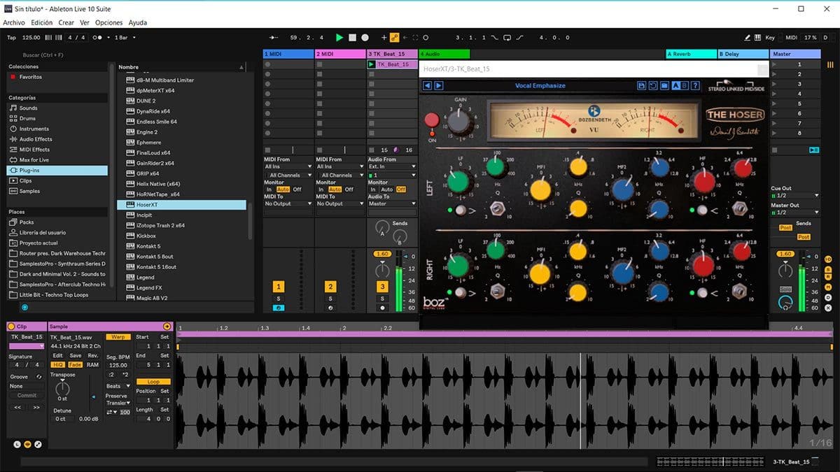Open the clip color dropdown
This screenshot has width=840, height=472.
pyautogui.click(x=27, y=345)
